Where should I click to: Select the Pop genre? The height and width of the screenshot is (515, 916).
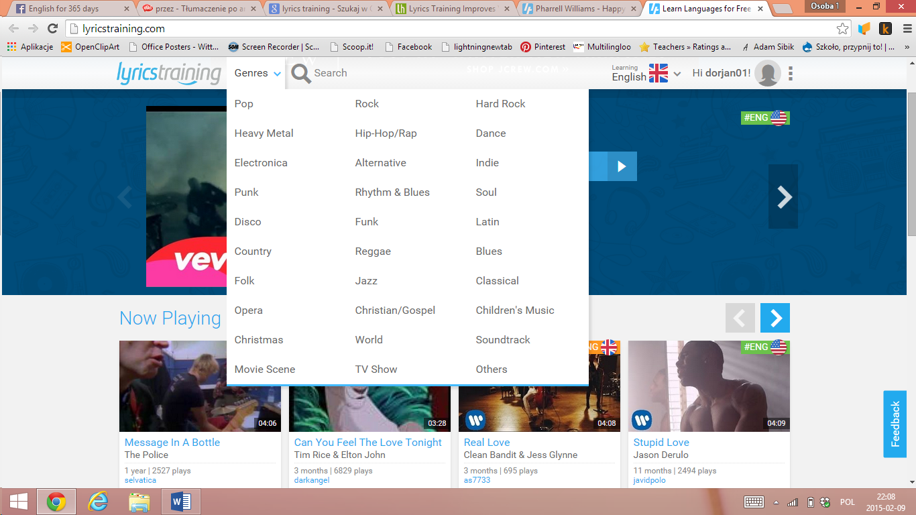[244, 104]
